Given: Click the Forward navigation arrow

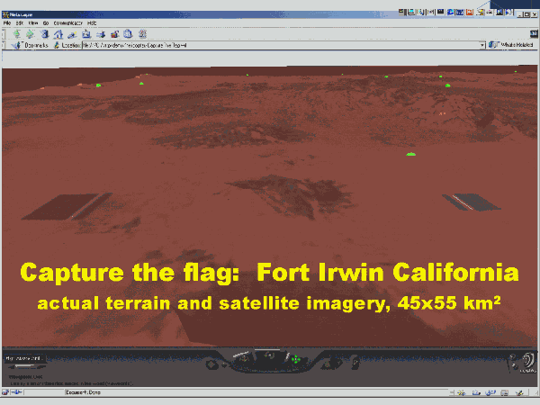Looking at the screenshot, I should [31, 32].
